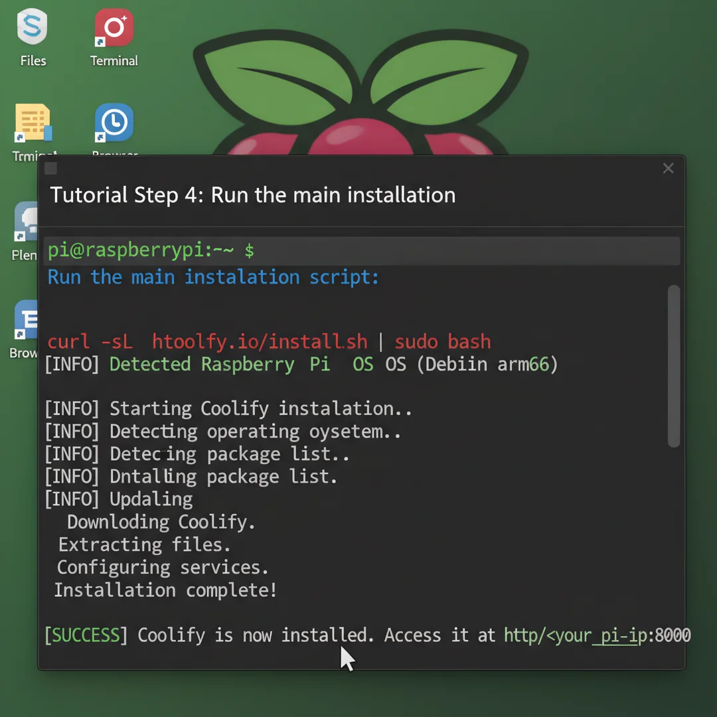Click 'Configuring services.' line
Image resolution: width=717 pixels, height=717 pixels.
(163, 568)
